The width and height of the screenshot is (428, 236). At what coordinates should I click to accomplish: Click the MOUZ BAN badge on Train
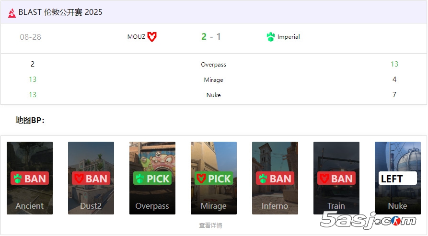pos(336,179)
